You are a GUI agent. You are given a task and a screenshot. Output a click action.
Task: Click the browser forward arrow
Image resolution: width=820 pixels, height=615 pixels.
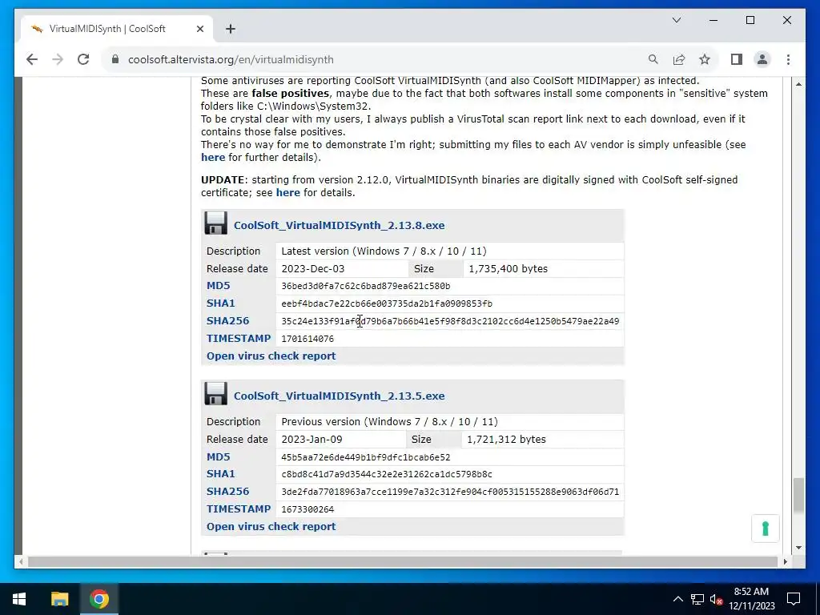click(x=58, y=59)
